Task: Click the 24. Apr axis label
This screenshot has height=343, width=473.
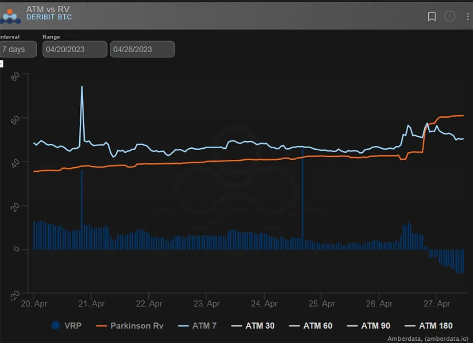Action: [264, 304]
